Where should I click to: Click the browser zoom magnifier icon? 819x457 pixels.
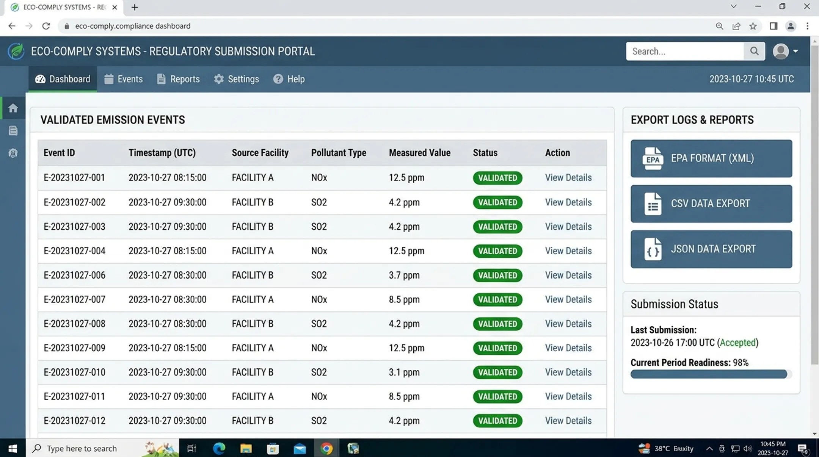(719, 26)
